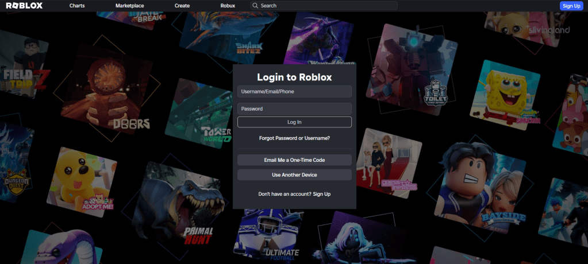The width and height of the screenshot is (588, 264).
Task: Focus the Search field in the header
Action: (x=324, y=6)
